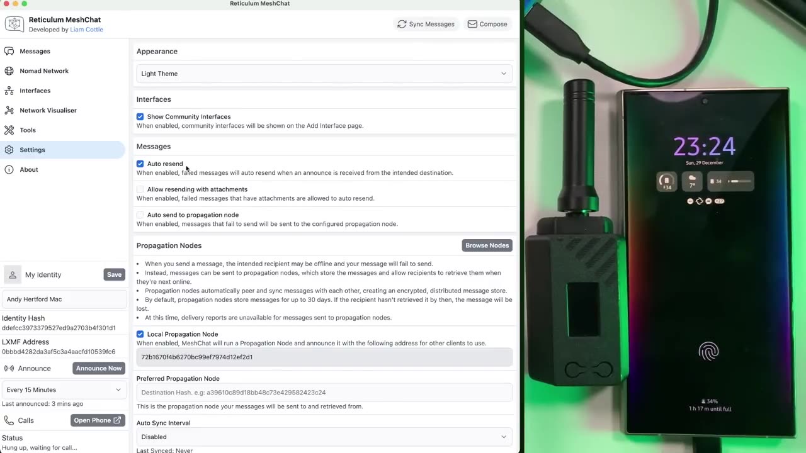806x453 pixels.
Task: Click the Hung up, waiting for call status
Action: (x=39, y=448)
